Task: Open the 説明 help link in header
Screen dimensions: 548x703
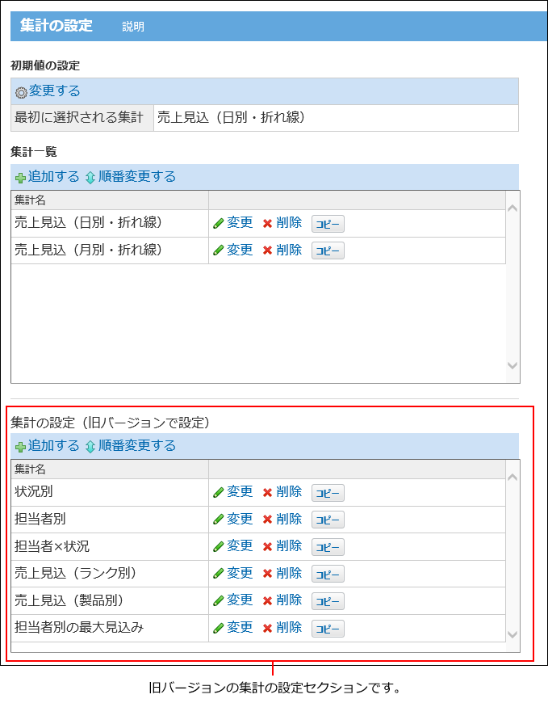Action: click(133, 27)
